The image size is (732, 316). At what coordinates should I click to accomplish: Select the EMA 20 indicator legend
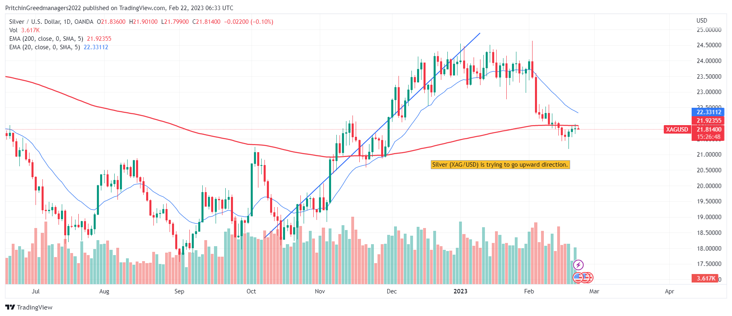[59, 47]
